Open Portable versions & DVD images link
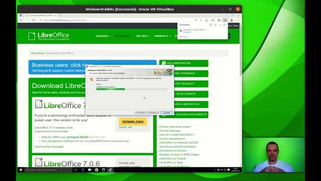Image resolution: width=321 pixels, height=181 pixels. pyautogui.click(x=179, y=154)
